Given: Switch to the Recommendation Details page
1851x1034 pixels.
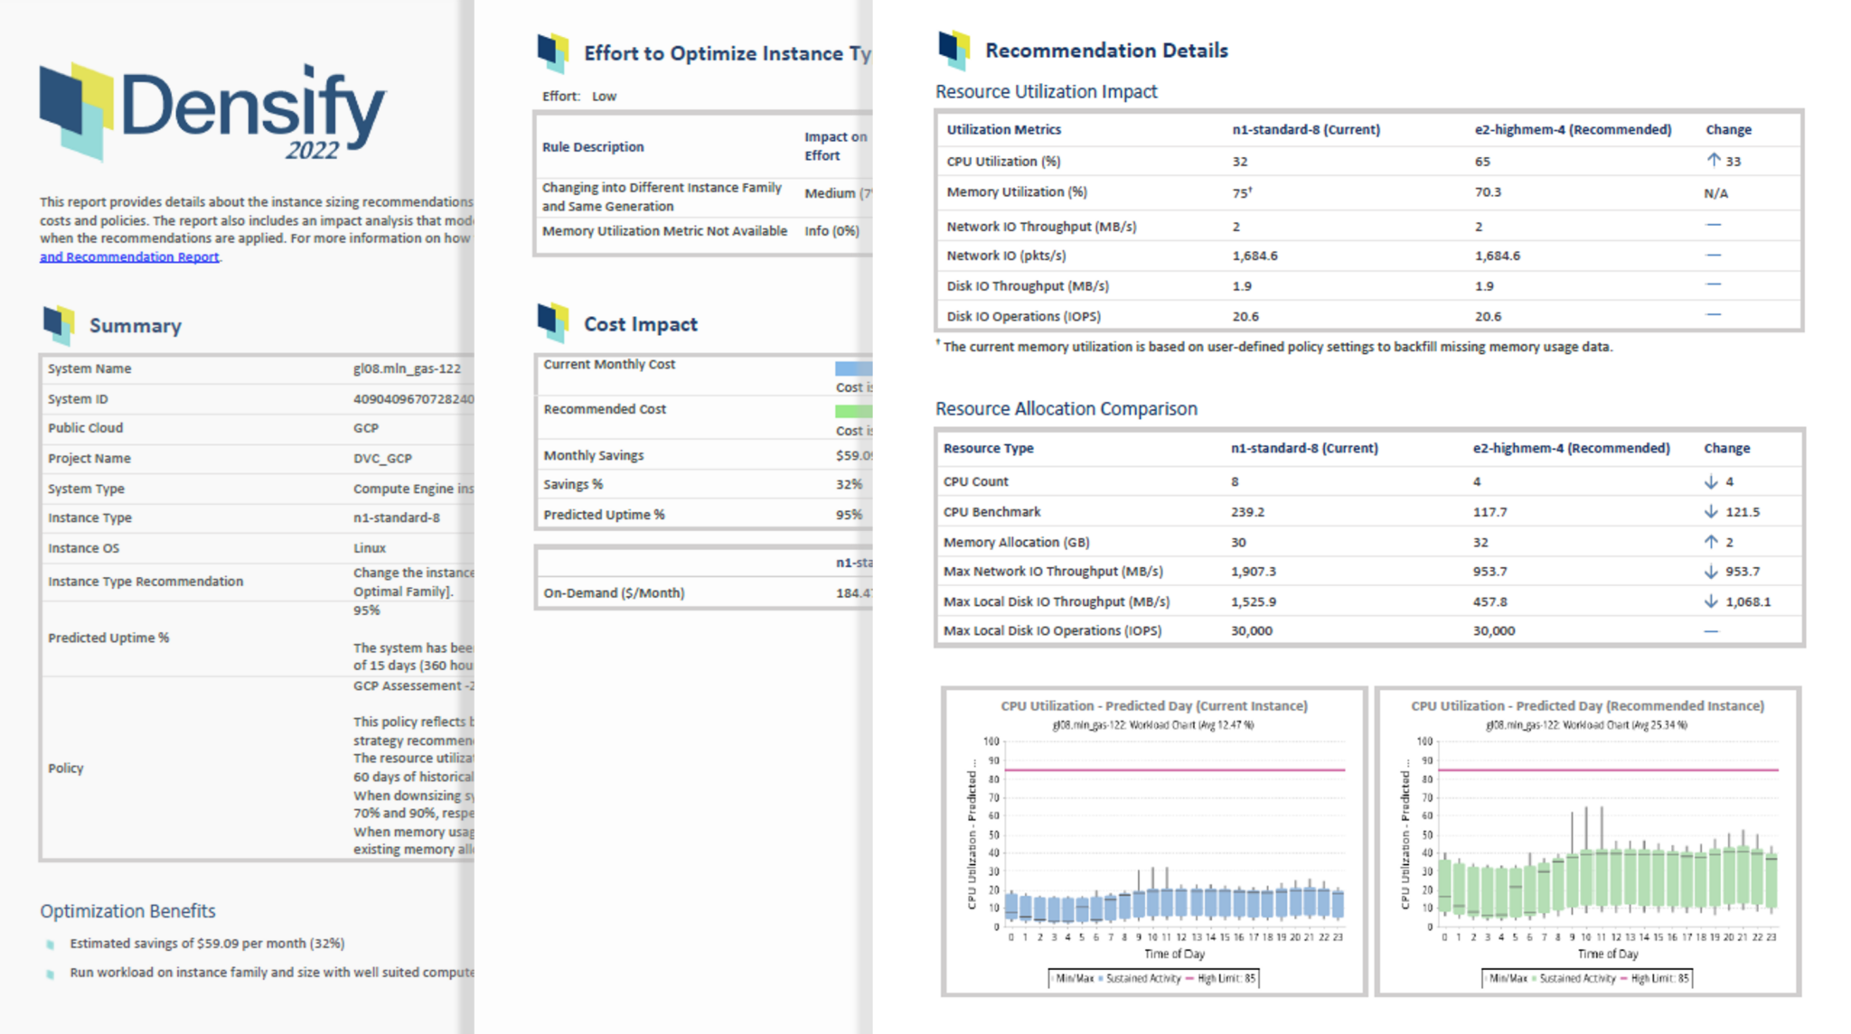Looking at the screenshot, I should click(1108, 50).
